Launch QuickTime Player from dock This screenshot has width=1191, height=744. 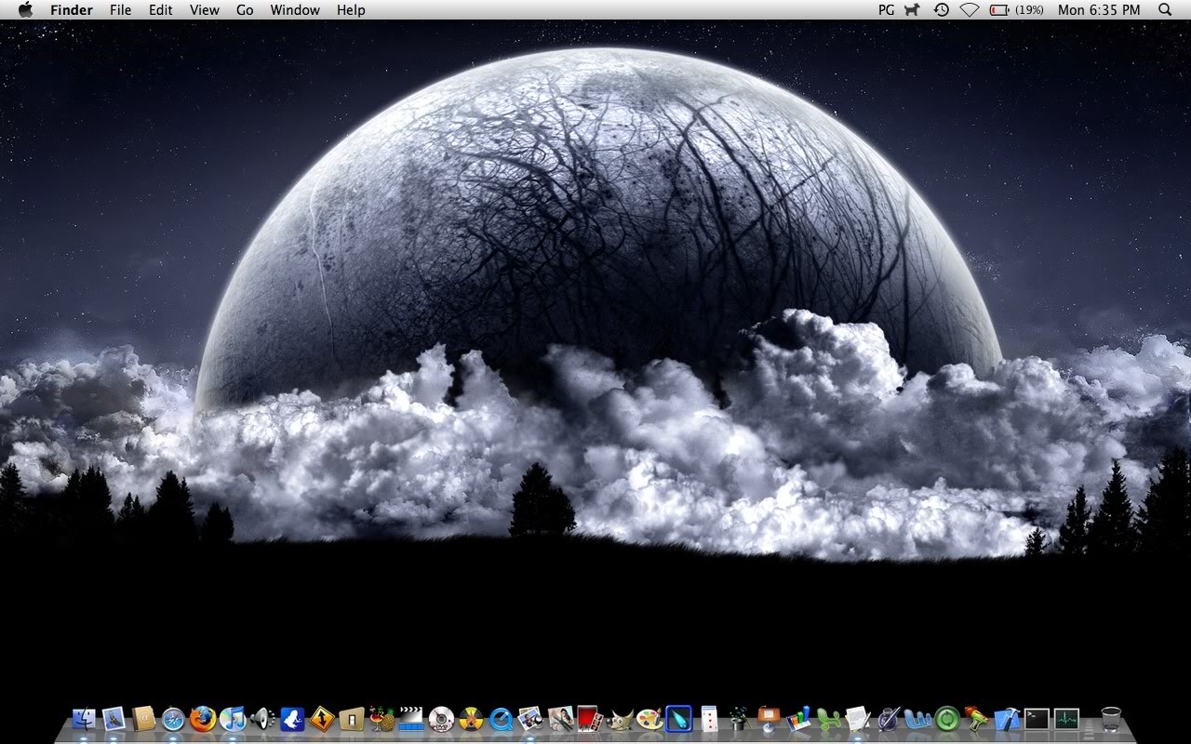coord(501,718)
